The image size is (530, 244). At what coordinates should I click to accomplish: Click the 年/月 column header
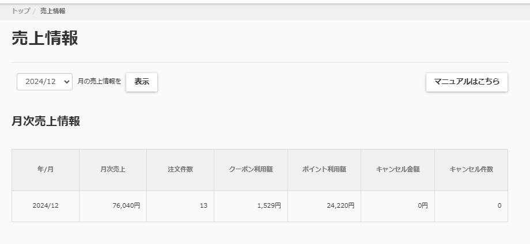point(46,170)
